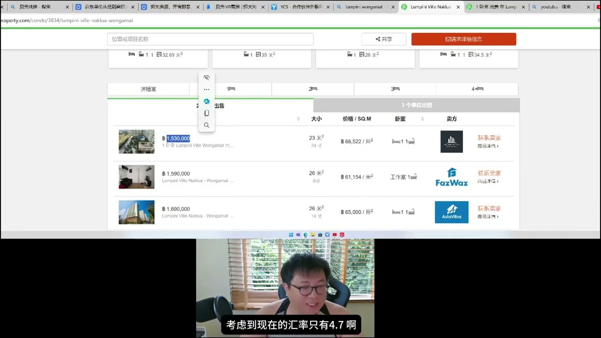Open the ฿1,530,000 listing thumbnail
Image resolution: width=601 pixels, height=338 pixels.
pyautogui.click(x=137, y=141)
